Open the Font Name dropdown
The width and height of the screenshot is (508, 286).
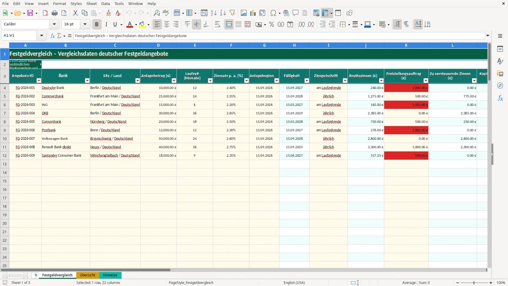pos(54,25)
